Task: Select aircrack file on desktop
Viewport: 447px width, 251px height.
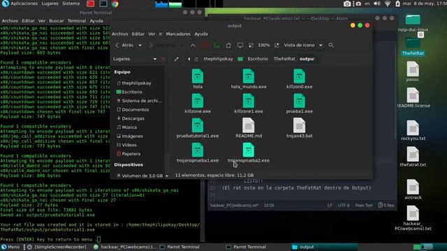Action: (413, 190)
